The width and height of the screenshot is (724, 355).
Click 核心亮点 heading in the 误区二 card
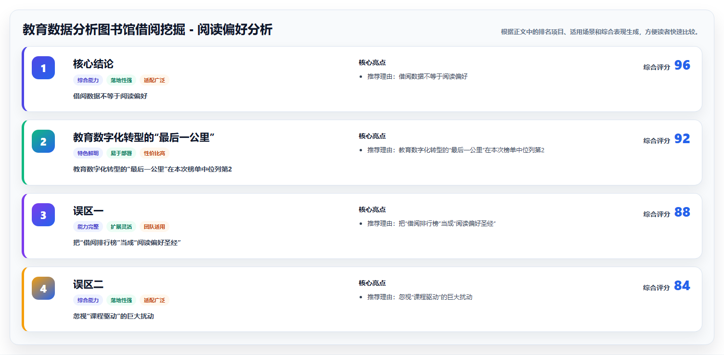(372, 283)
